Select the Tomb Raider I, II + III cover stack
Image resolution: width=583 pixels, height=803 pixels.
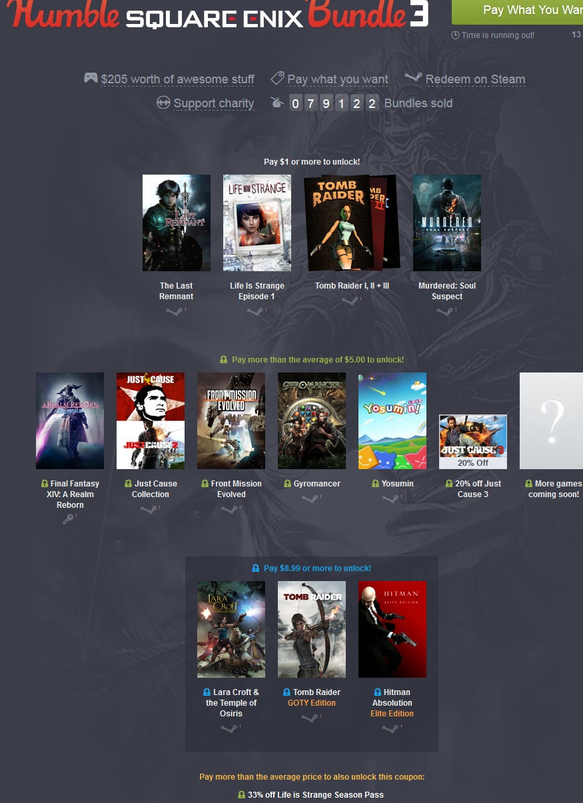coord(352,223)
